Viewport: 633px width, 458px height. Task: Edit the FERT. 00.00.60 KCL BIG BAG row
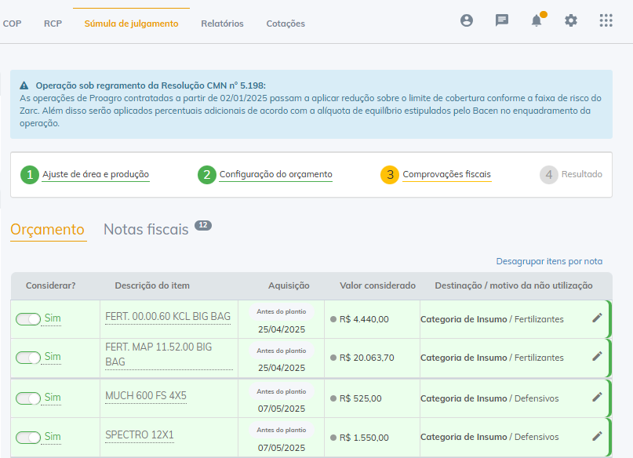point(597,318)
